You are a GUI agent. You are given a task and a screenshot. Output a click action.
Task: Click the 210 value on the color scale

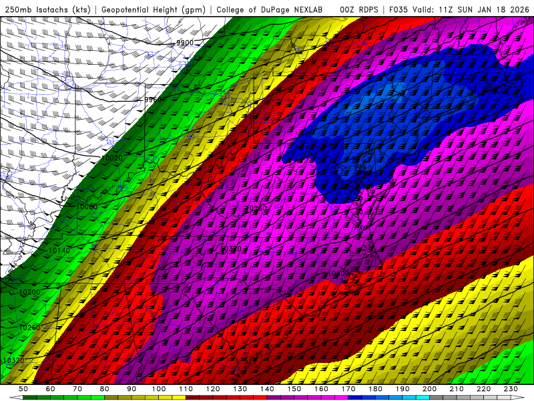pyautogui.click(x=457, y=389)
